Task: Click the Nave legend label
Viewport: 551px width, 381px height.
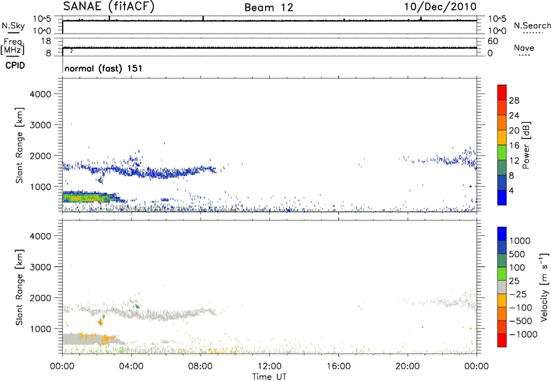Action: [524, 48]
